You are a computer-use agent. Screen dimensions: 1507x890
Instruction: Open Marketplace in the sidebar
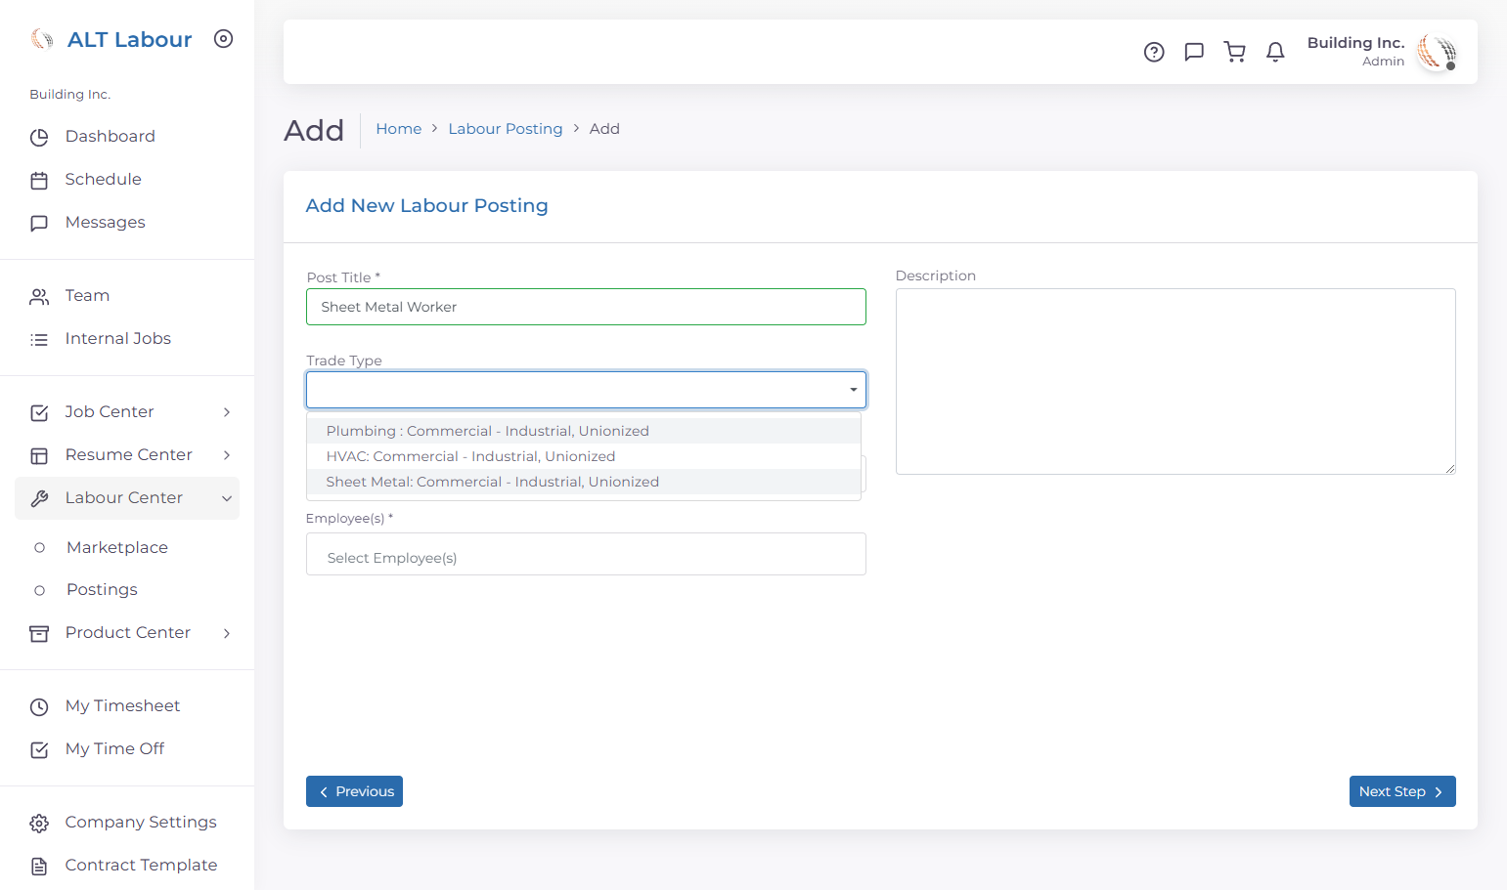click(x=117, y=547)
